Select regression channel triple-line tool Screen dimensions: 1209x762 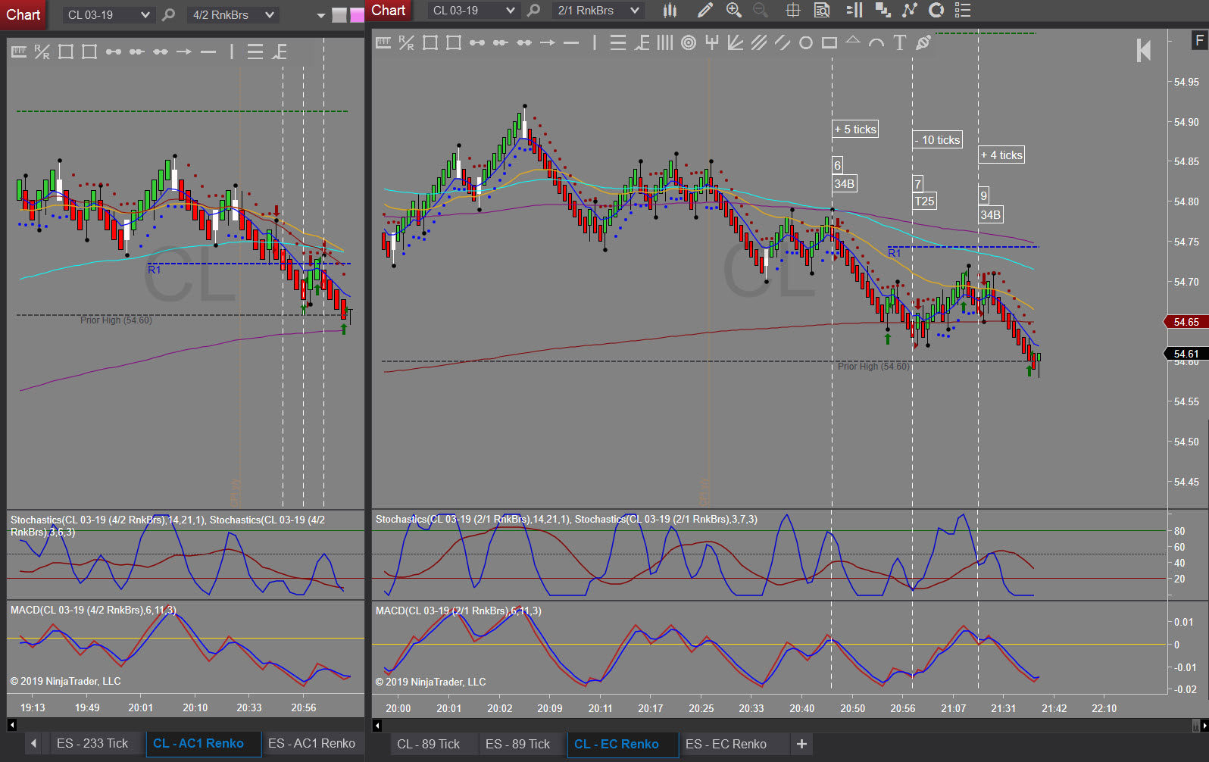tap(759, 43)
